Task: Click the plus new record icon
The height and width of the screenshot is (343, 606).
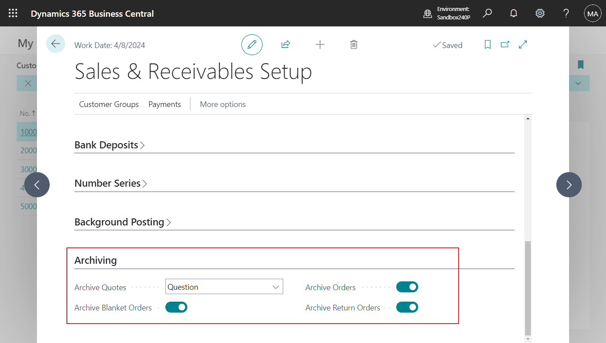Action: [x=320, y=44]
